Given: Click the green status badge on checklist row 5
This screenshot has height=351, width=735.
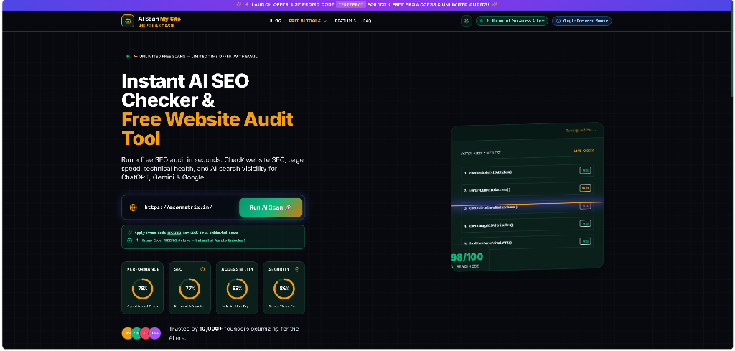Looking at the screenshot, I should click(584, 241).
